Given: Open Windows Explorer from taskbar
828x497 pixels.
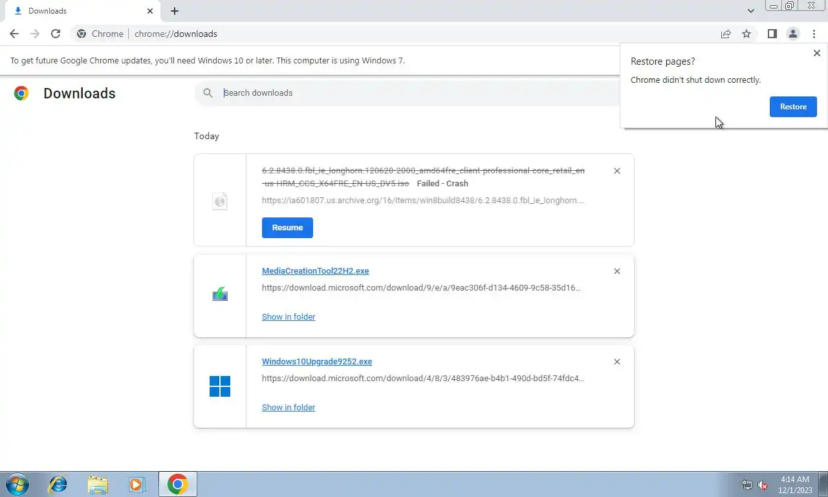Looking at the screenshot, I should pos(98,484).
